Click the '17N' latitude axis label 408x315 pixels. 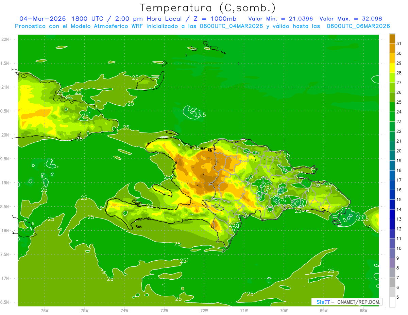coord(6,278)
